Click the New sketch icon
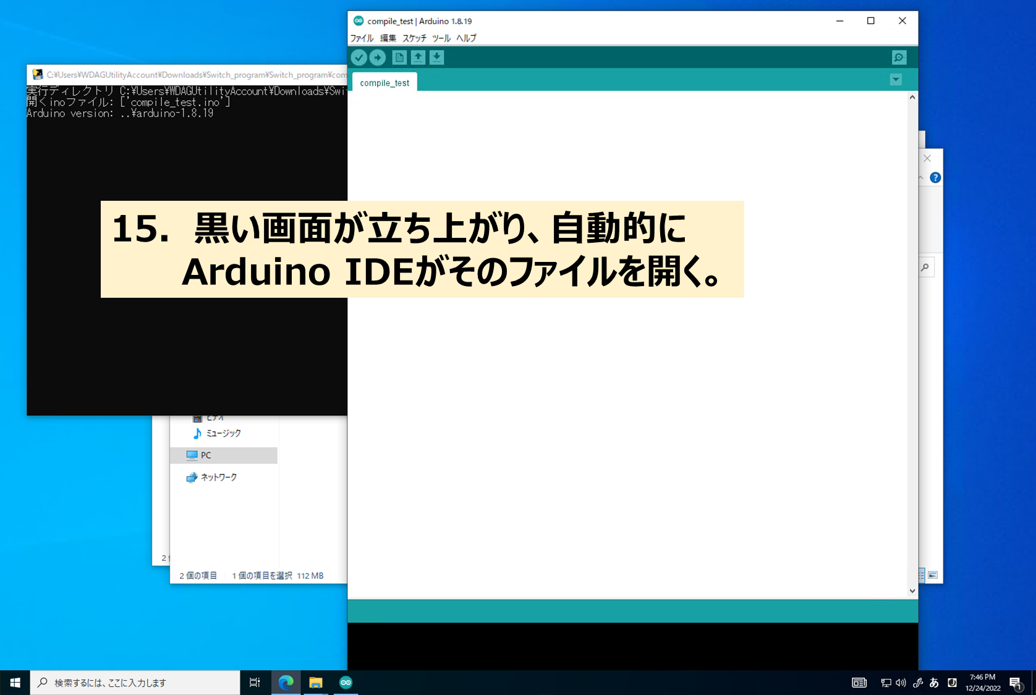The height and width of the screenshot is (695, 1036). tap(399, 57)
